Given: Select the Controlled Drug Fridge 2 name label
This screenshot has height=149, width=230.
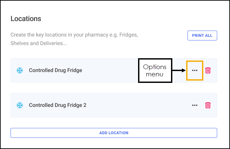Looking at the screenshot, I should 58,105.
